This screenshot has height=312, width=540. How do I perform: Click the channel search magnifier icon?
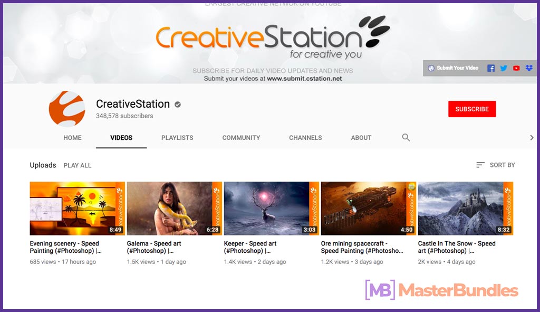click(406, 138)
